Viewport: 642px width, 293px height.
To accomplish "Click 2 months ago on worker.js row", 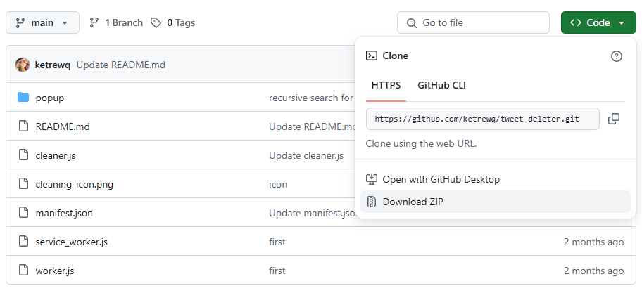I will (593, 271).
